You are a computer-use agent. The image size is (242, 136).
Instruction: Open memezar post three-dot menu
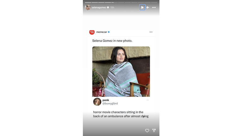[151, 32]
